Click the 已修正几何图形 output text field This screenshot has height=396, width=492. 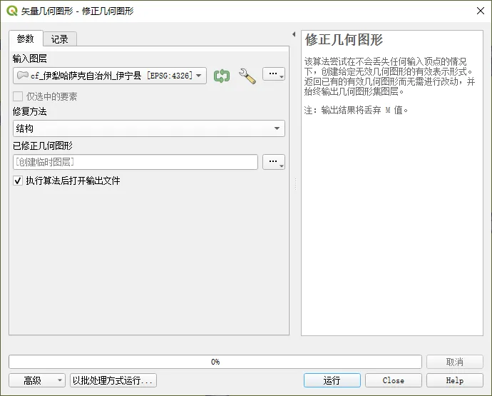click(x=135, y=162)
